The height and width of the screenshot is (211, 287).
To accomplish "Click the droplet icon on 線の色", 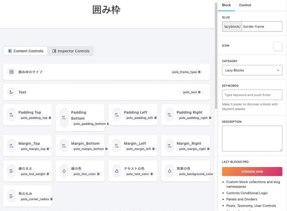I will [x=64, y=171].
